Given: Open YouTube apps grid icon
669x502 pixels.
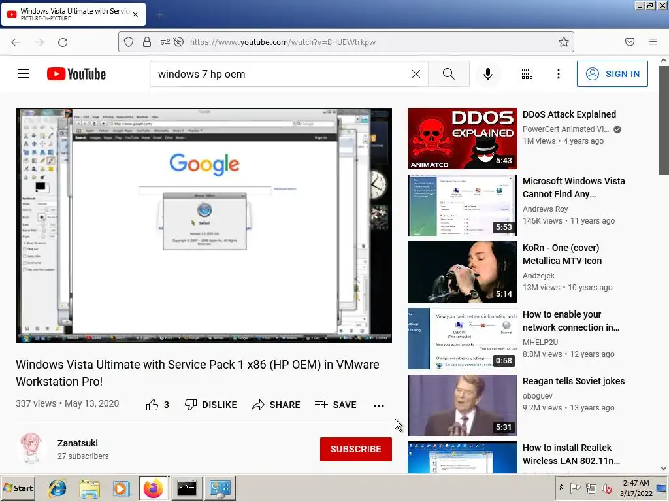Looking at the screenshot, I should [527, 74].
